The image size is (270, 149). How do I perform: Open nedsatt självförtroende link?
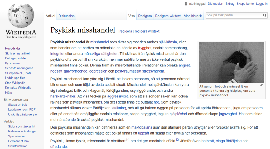tap(69, 71)
